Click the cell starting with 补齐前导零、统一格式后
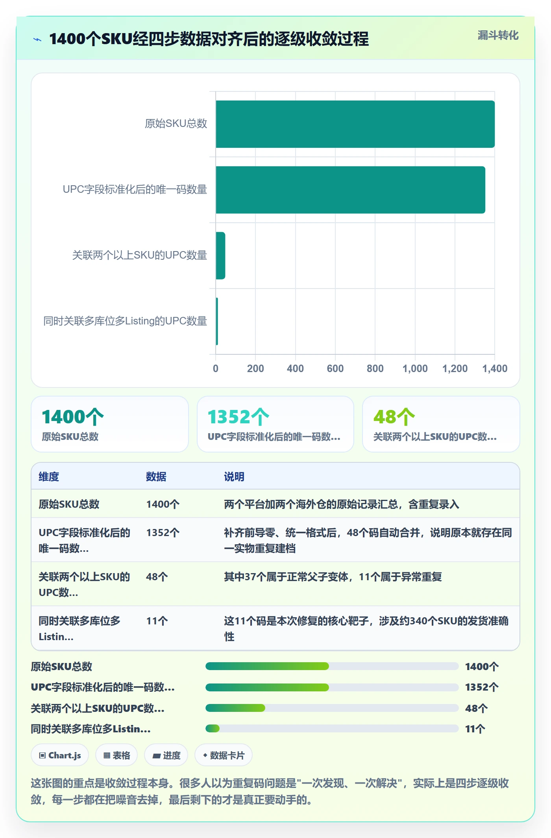 (x=368, y=540)
